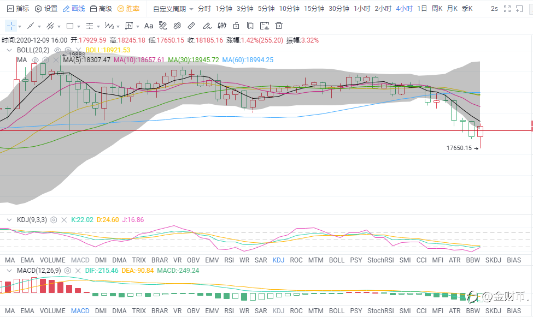Open horizontal lines tool dropdown arrow

(x=98, y=27)
